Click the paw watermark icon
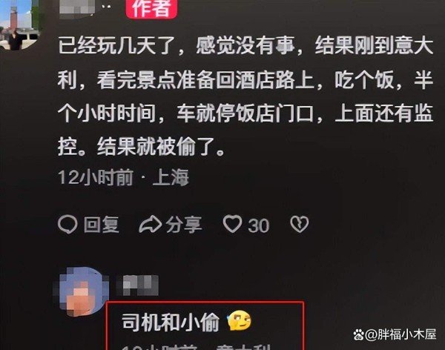This screenshot has height=350, width=445. [x=359, y=334]
